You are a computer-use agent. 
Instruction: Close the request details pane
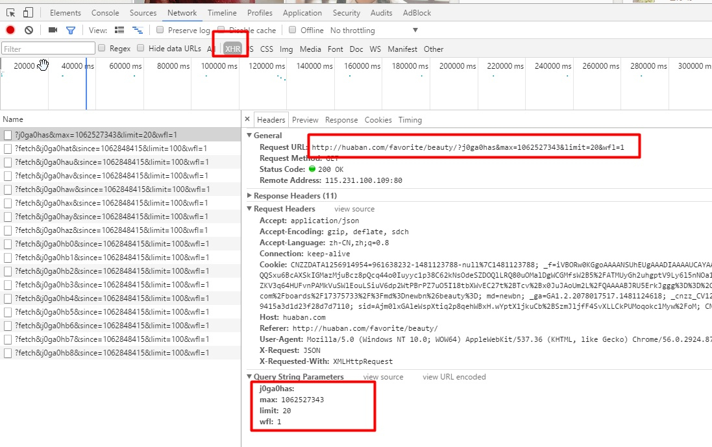[247, 119]
